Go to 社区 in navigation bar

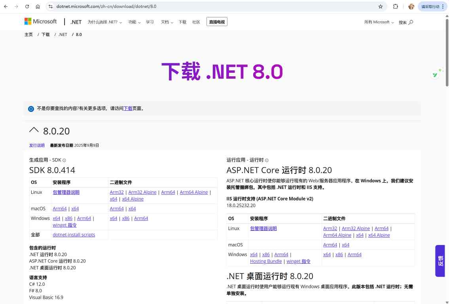pyautogui.click(x=196, y=22)
